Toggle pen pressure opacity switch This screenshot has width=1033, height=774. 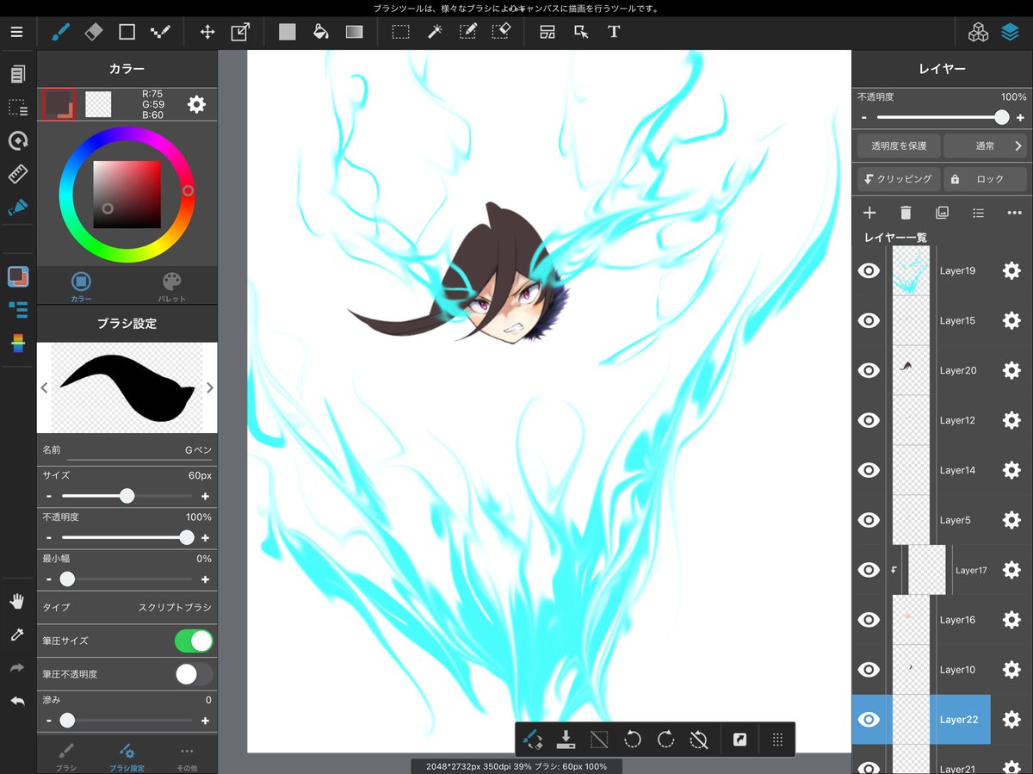pos(194,674)
